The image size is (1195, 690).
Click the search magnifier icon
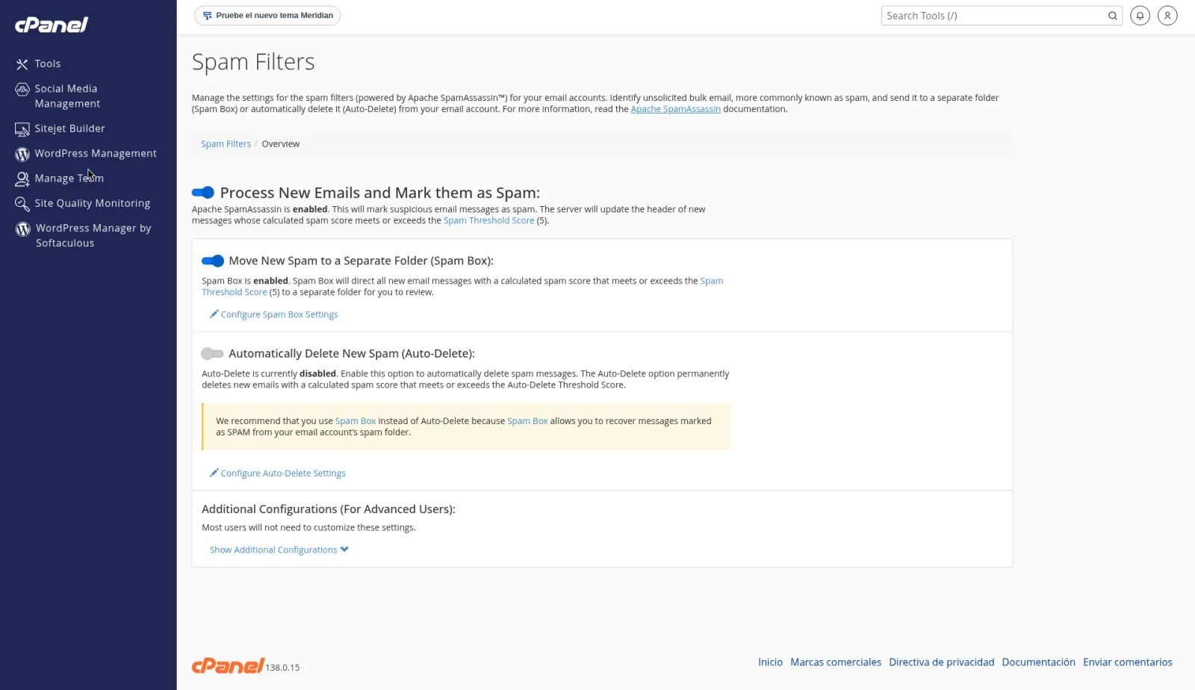pyautogui.click(x=1113, y=16)
